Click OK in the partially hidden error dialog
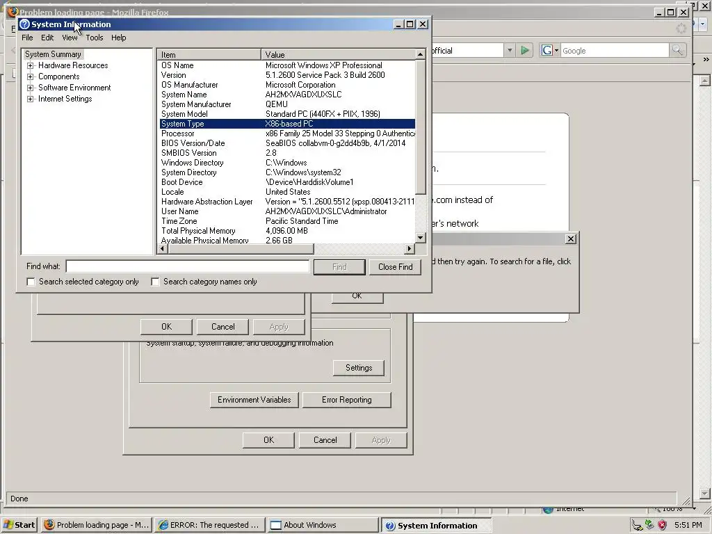Screen dimensions: 712x534 357,297
